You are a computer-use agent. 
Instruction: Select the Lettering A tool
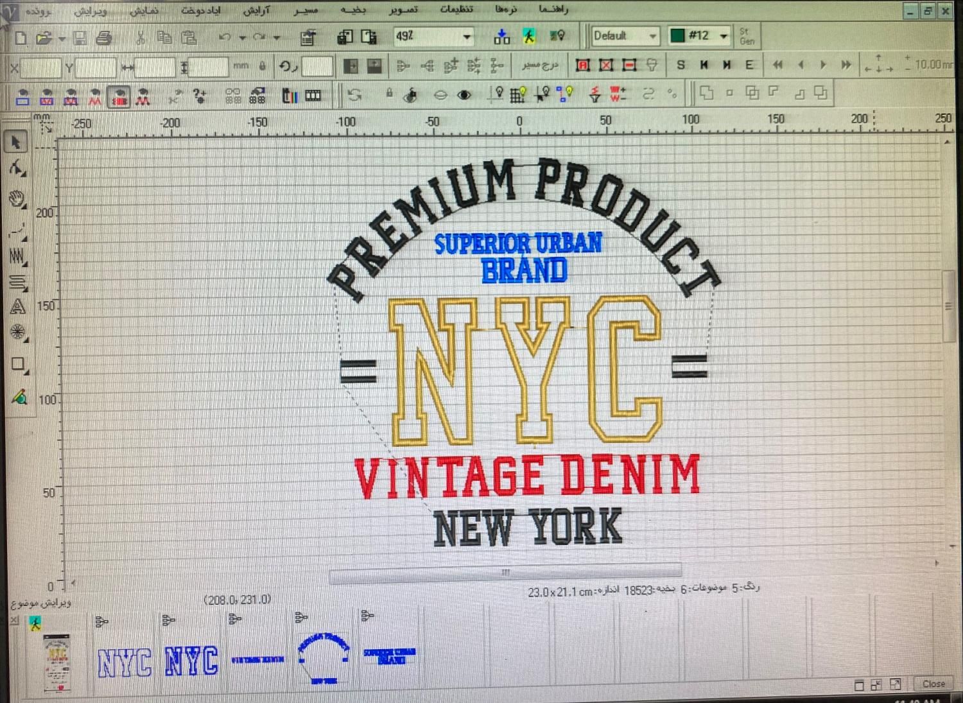tap(17, 306)
